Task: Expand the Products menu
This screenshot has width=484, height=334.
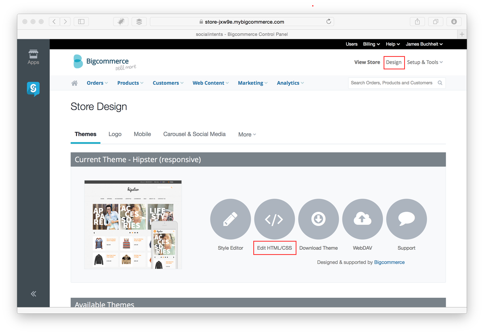Action: pyautogui.click(x=130, y=83)
